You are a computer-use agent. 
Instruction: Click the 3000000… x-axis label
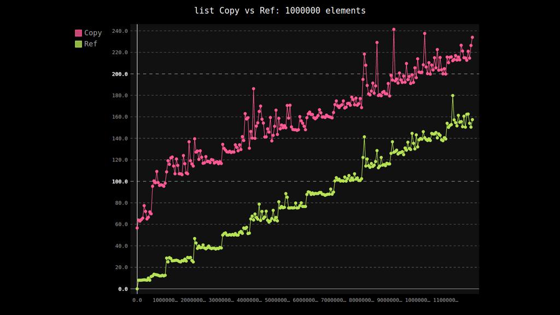(221, 300)
